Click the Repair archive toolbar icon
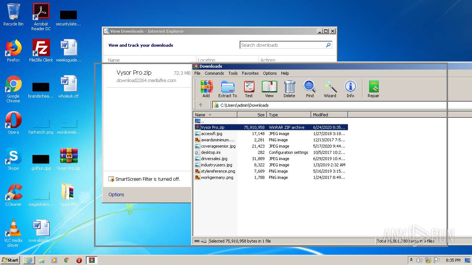472x265 pixels. click(x=373, y=89)
